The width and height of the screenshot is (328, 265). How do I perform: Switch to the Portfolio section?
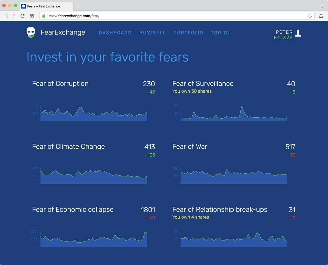pos(188,33)
